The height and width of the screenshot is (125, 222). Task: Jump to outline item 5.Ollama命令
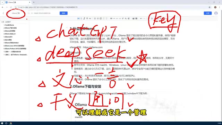(8, 37)
